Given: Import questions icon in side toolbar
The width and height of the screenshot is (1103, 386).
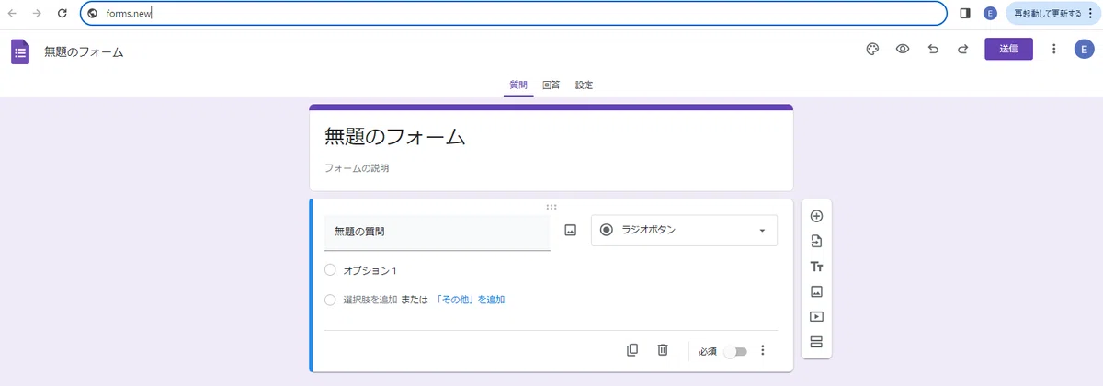Looking at the screenshot, I should (816, 242).
